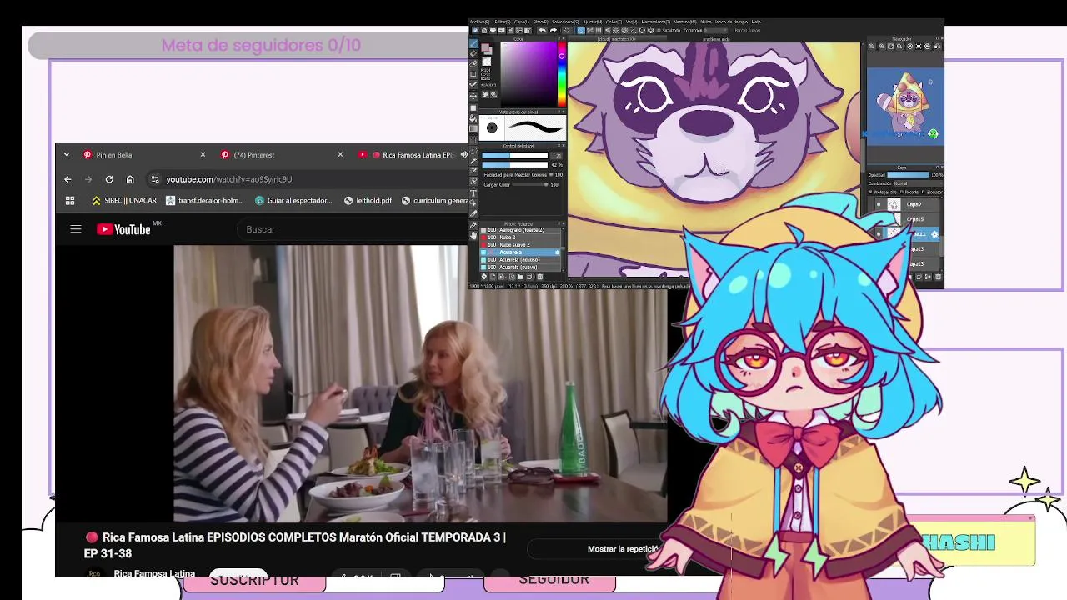Click Mostrar la repetición button

click(624, 549)
